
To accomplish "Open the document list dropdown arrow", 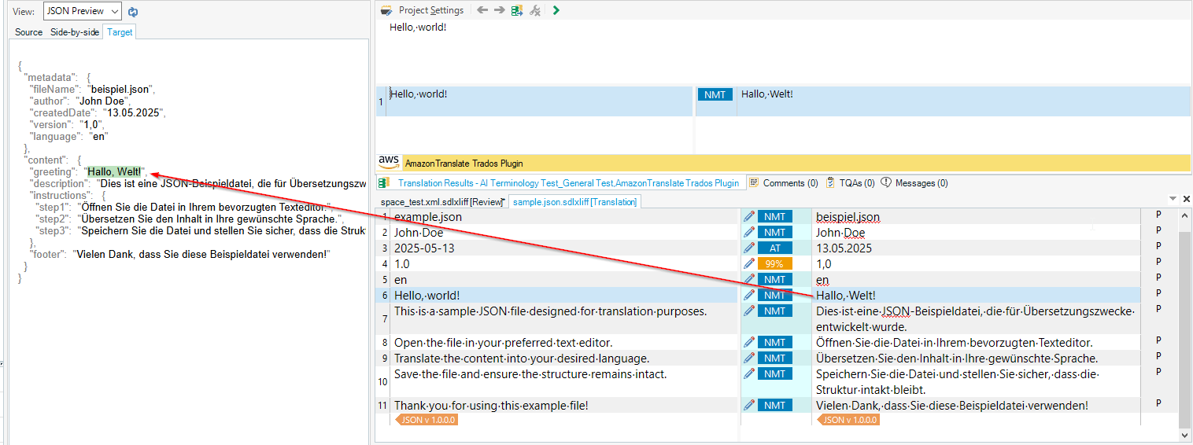I will point(1173,199).
